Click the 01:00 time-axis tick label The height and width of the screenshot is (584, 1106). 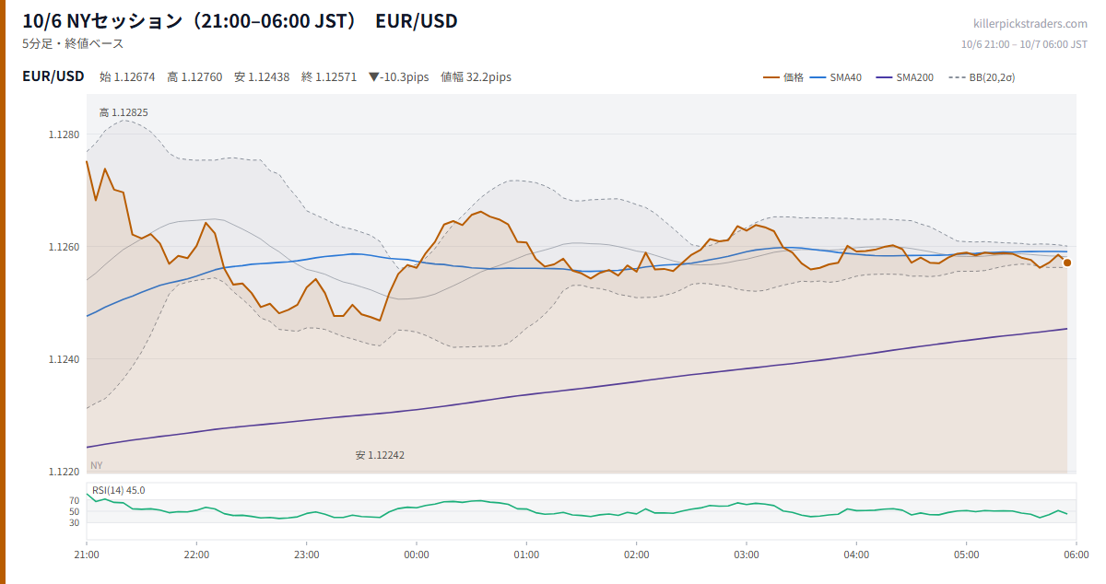pyautogui.click(x=526, y=555)
